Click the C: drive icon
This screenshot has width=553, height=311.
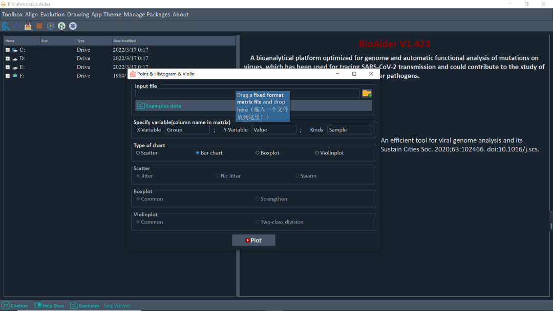coord(15,50)
